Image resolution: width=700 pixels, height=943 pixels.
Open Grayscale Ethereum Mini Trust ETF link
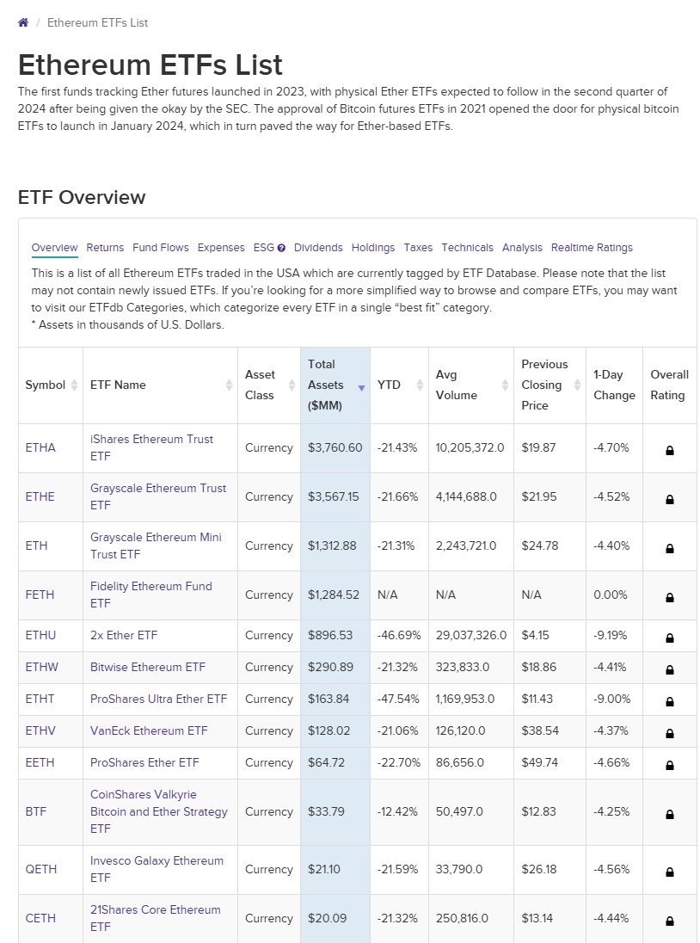156,545
